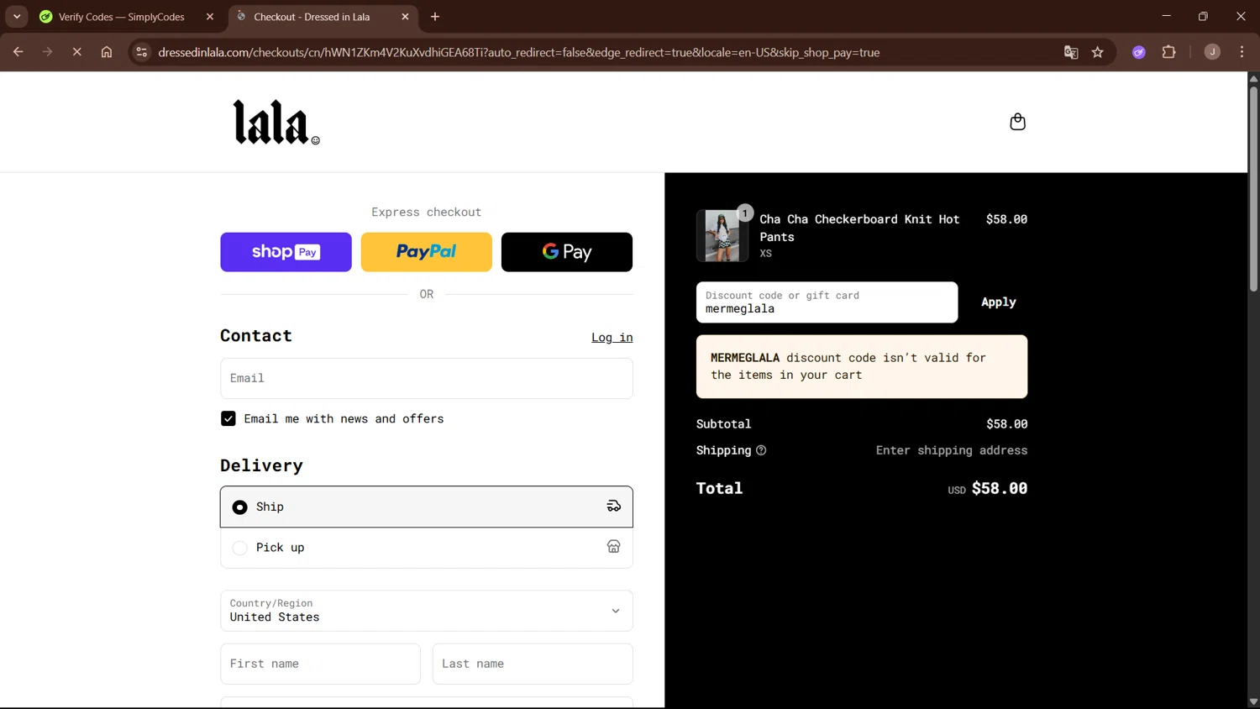Click the Cha Cha Hot Pants product thumbnail
The width and height of the screenshot is (1260, 709).
pos(722,236)
